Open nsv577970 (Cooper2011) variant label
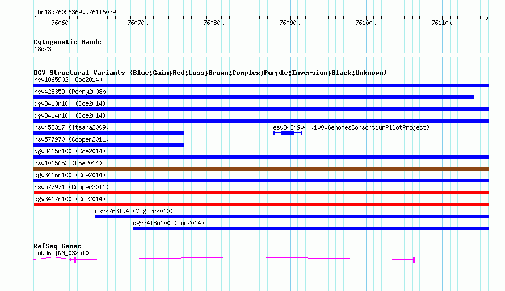Screen dimensions: 505x291 (x=71, y=139)
